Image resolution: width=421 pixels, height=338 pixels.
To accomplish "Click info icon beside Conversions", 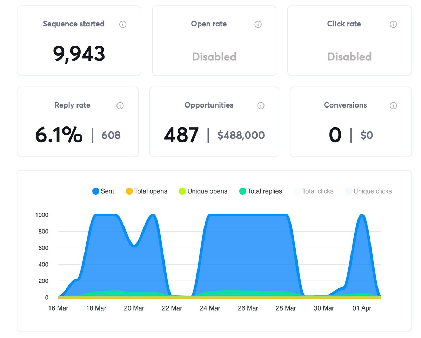I will [394, 105].
